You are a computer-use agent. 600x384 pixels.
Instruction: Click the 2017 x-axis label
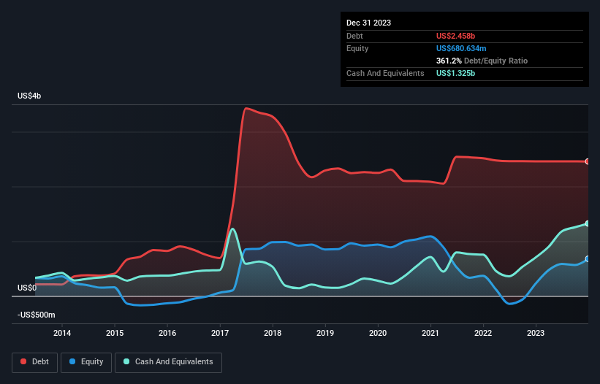pyautogui.click(x=220, y=333)
